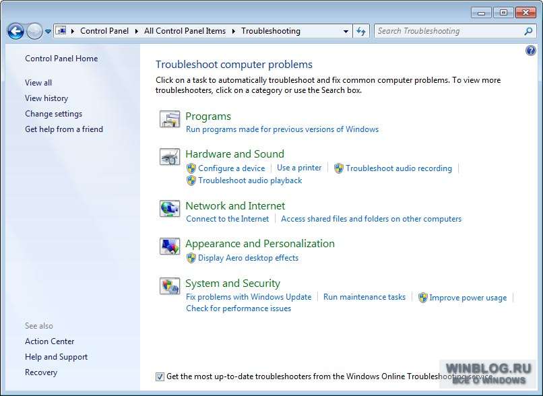
Task: Open View history
Action: coord(46,98)
